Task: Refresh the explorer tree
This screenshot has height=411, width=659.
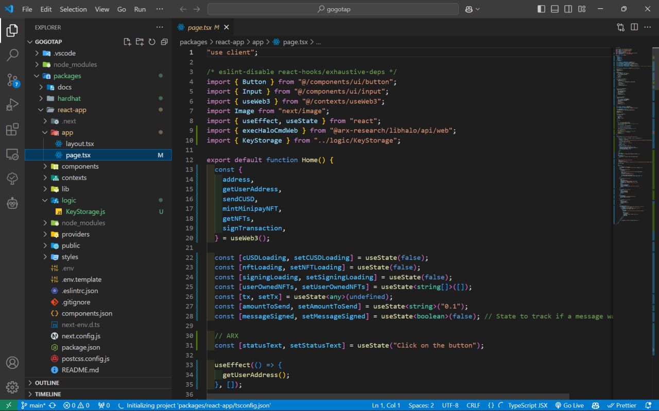Action: (152, 42)
